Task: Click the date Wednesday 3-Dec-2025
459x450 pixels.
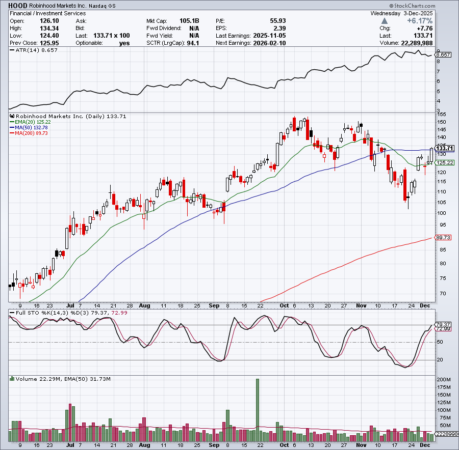Action: (x=401, y=13)
